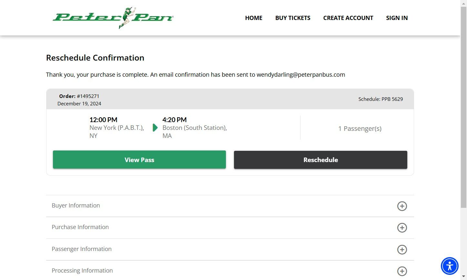The height and width of the screenshot is (280, 467).
Task: Open the BUY TICKETS menu item
Action: click(293, 18)
